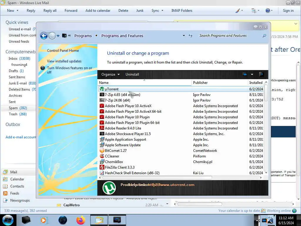
Task: Select the Adobe Reader 9.4.0 Lite icon
Action: click(x=102, y=128)
